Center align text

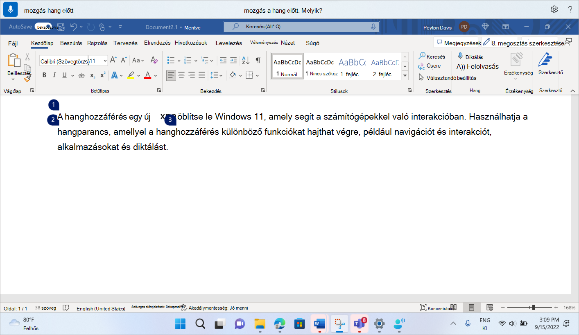coord(181,75)
